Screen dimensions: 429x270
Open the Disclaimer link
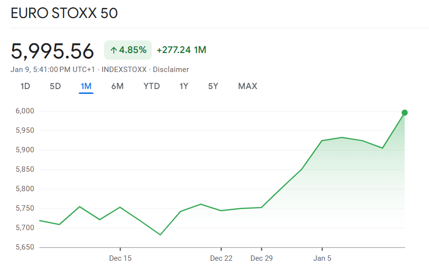pyautogui.click(x=171, y=70)
